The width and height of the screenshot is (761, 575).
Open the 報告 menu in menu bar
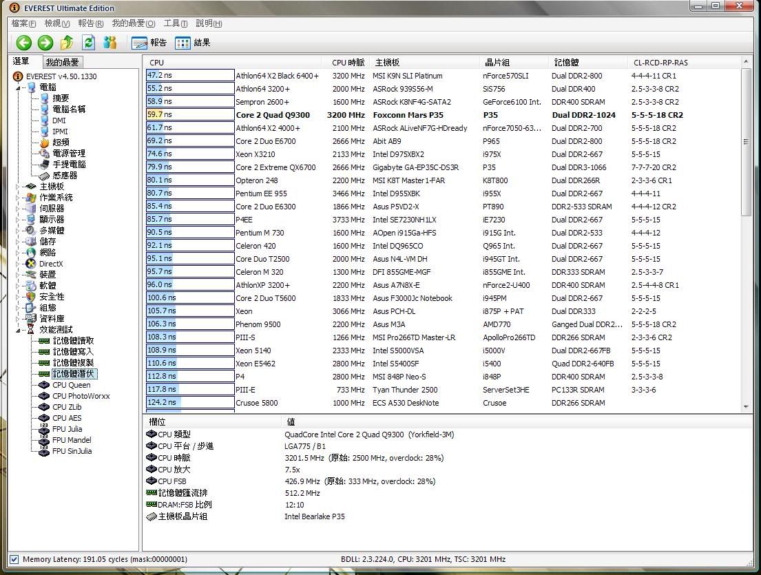click(91, 23)
